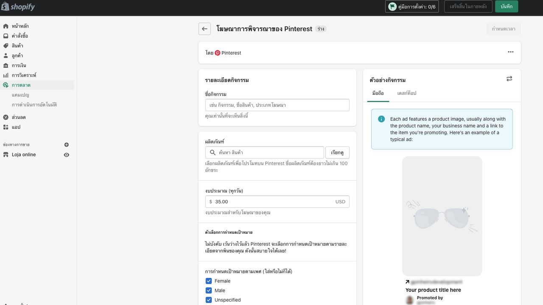The width and height of the screenshot is (543, 305).
Task: Click the เสร็จสิ้นในภายหลัง button
Action: 468,6
